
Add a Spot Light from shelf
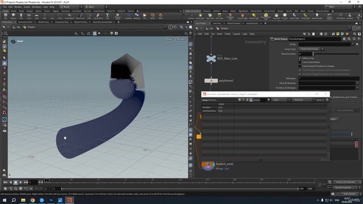pos(210,16)
